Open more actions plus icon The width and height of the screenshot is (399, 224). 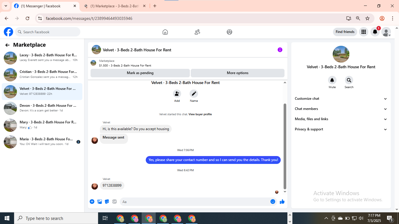click(92, 202)
